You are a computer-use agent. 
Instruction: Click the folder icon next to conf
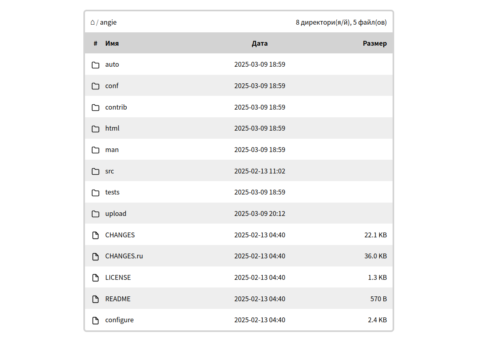click(x=96, y=86)
